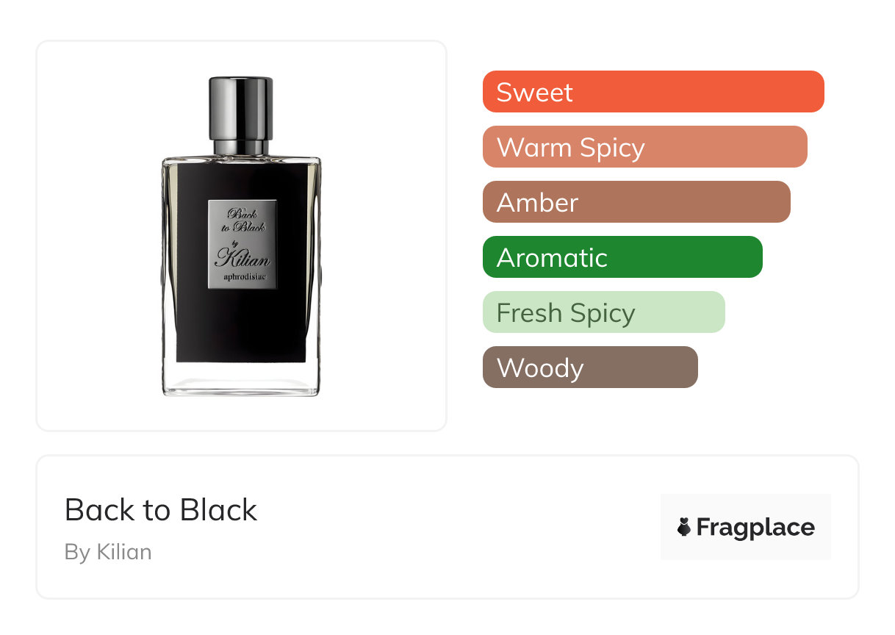Click the Woody label text
The height and width of the screenshot is (635, 895).
[540, 368]
